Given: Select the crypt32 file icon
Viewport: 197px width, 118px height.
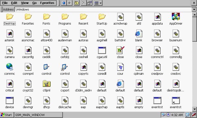Looking at the screenshot, I should click(x=28, y=84).
